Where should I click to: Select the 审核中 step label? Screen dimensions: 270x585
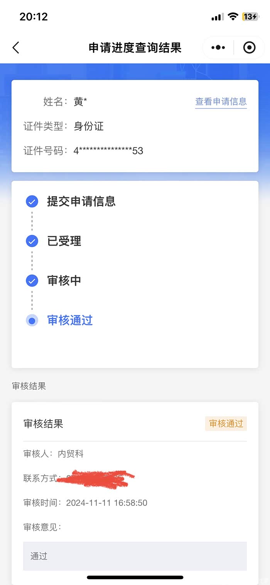tap(64, 281)
